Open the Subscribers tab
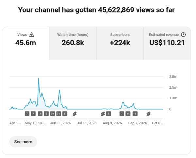Viewport: 196px width, 158px height. tap(120, 43)
